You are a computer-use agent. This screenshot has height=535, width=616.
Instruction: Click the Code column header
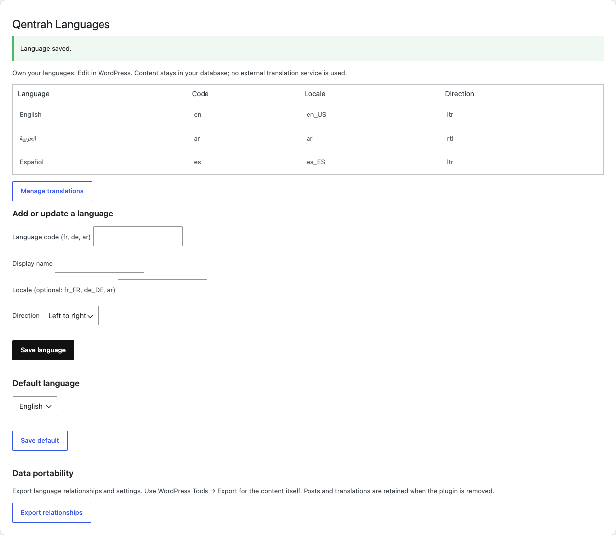[201, 94]
